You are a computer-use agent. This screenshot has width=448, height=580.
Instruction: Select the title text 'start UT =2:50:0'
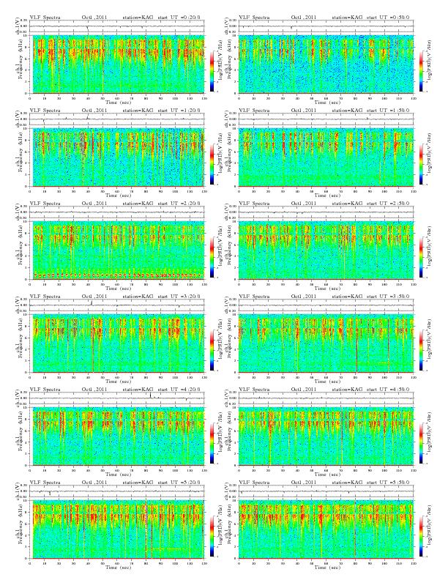pos(388,203)
